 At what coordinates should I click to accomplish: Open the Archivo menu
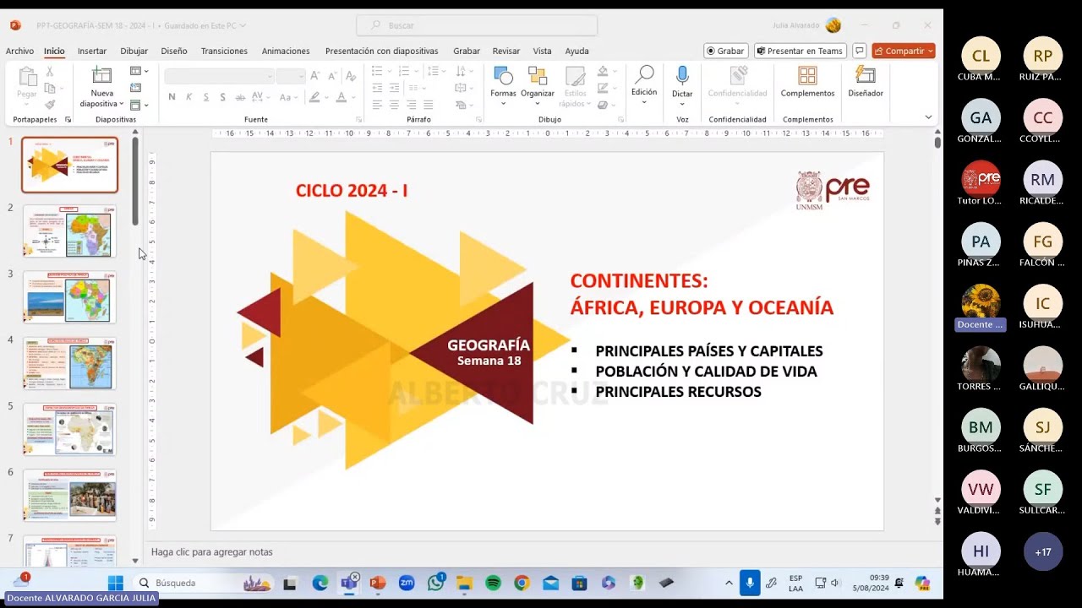19,51
